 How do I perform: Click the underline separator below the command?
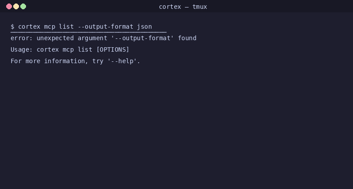coord(88,32)
